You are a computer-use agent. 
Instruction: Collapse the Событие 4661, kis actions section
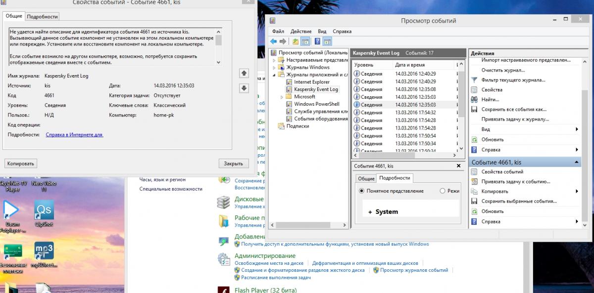pos(576,162)
